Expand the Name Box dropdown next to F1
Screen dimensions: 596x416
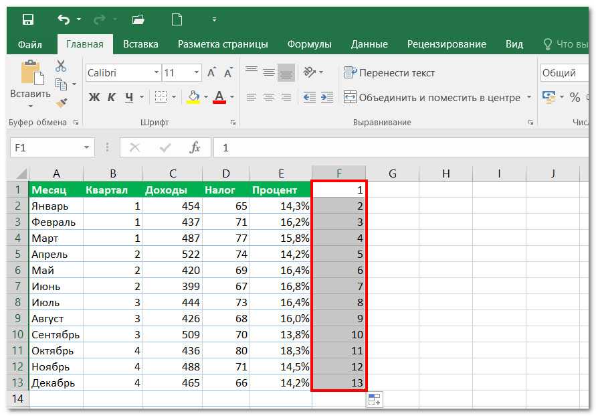click(87, 147)
